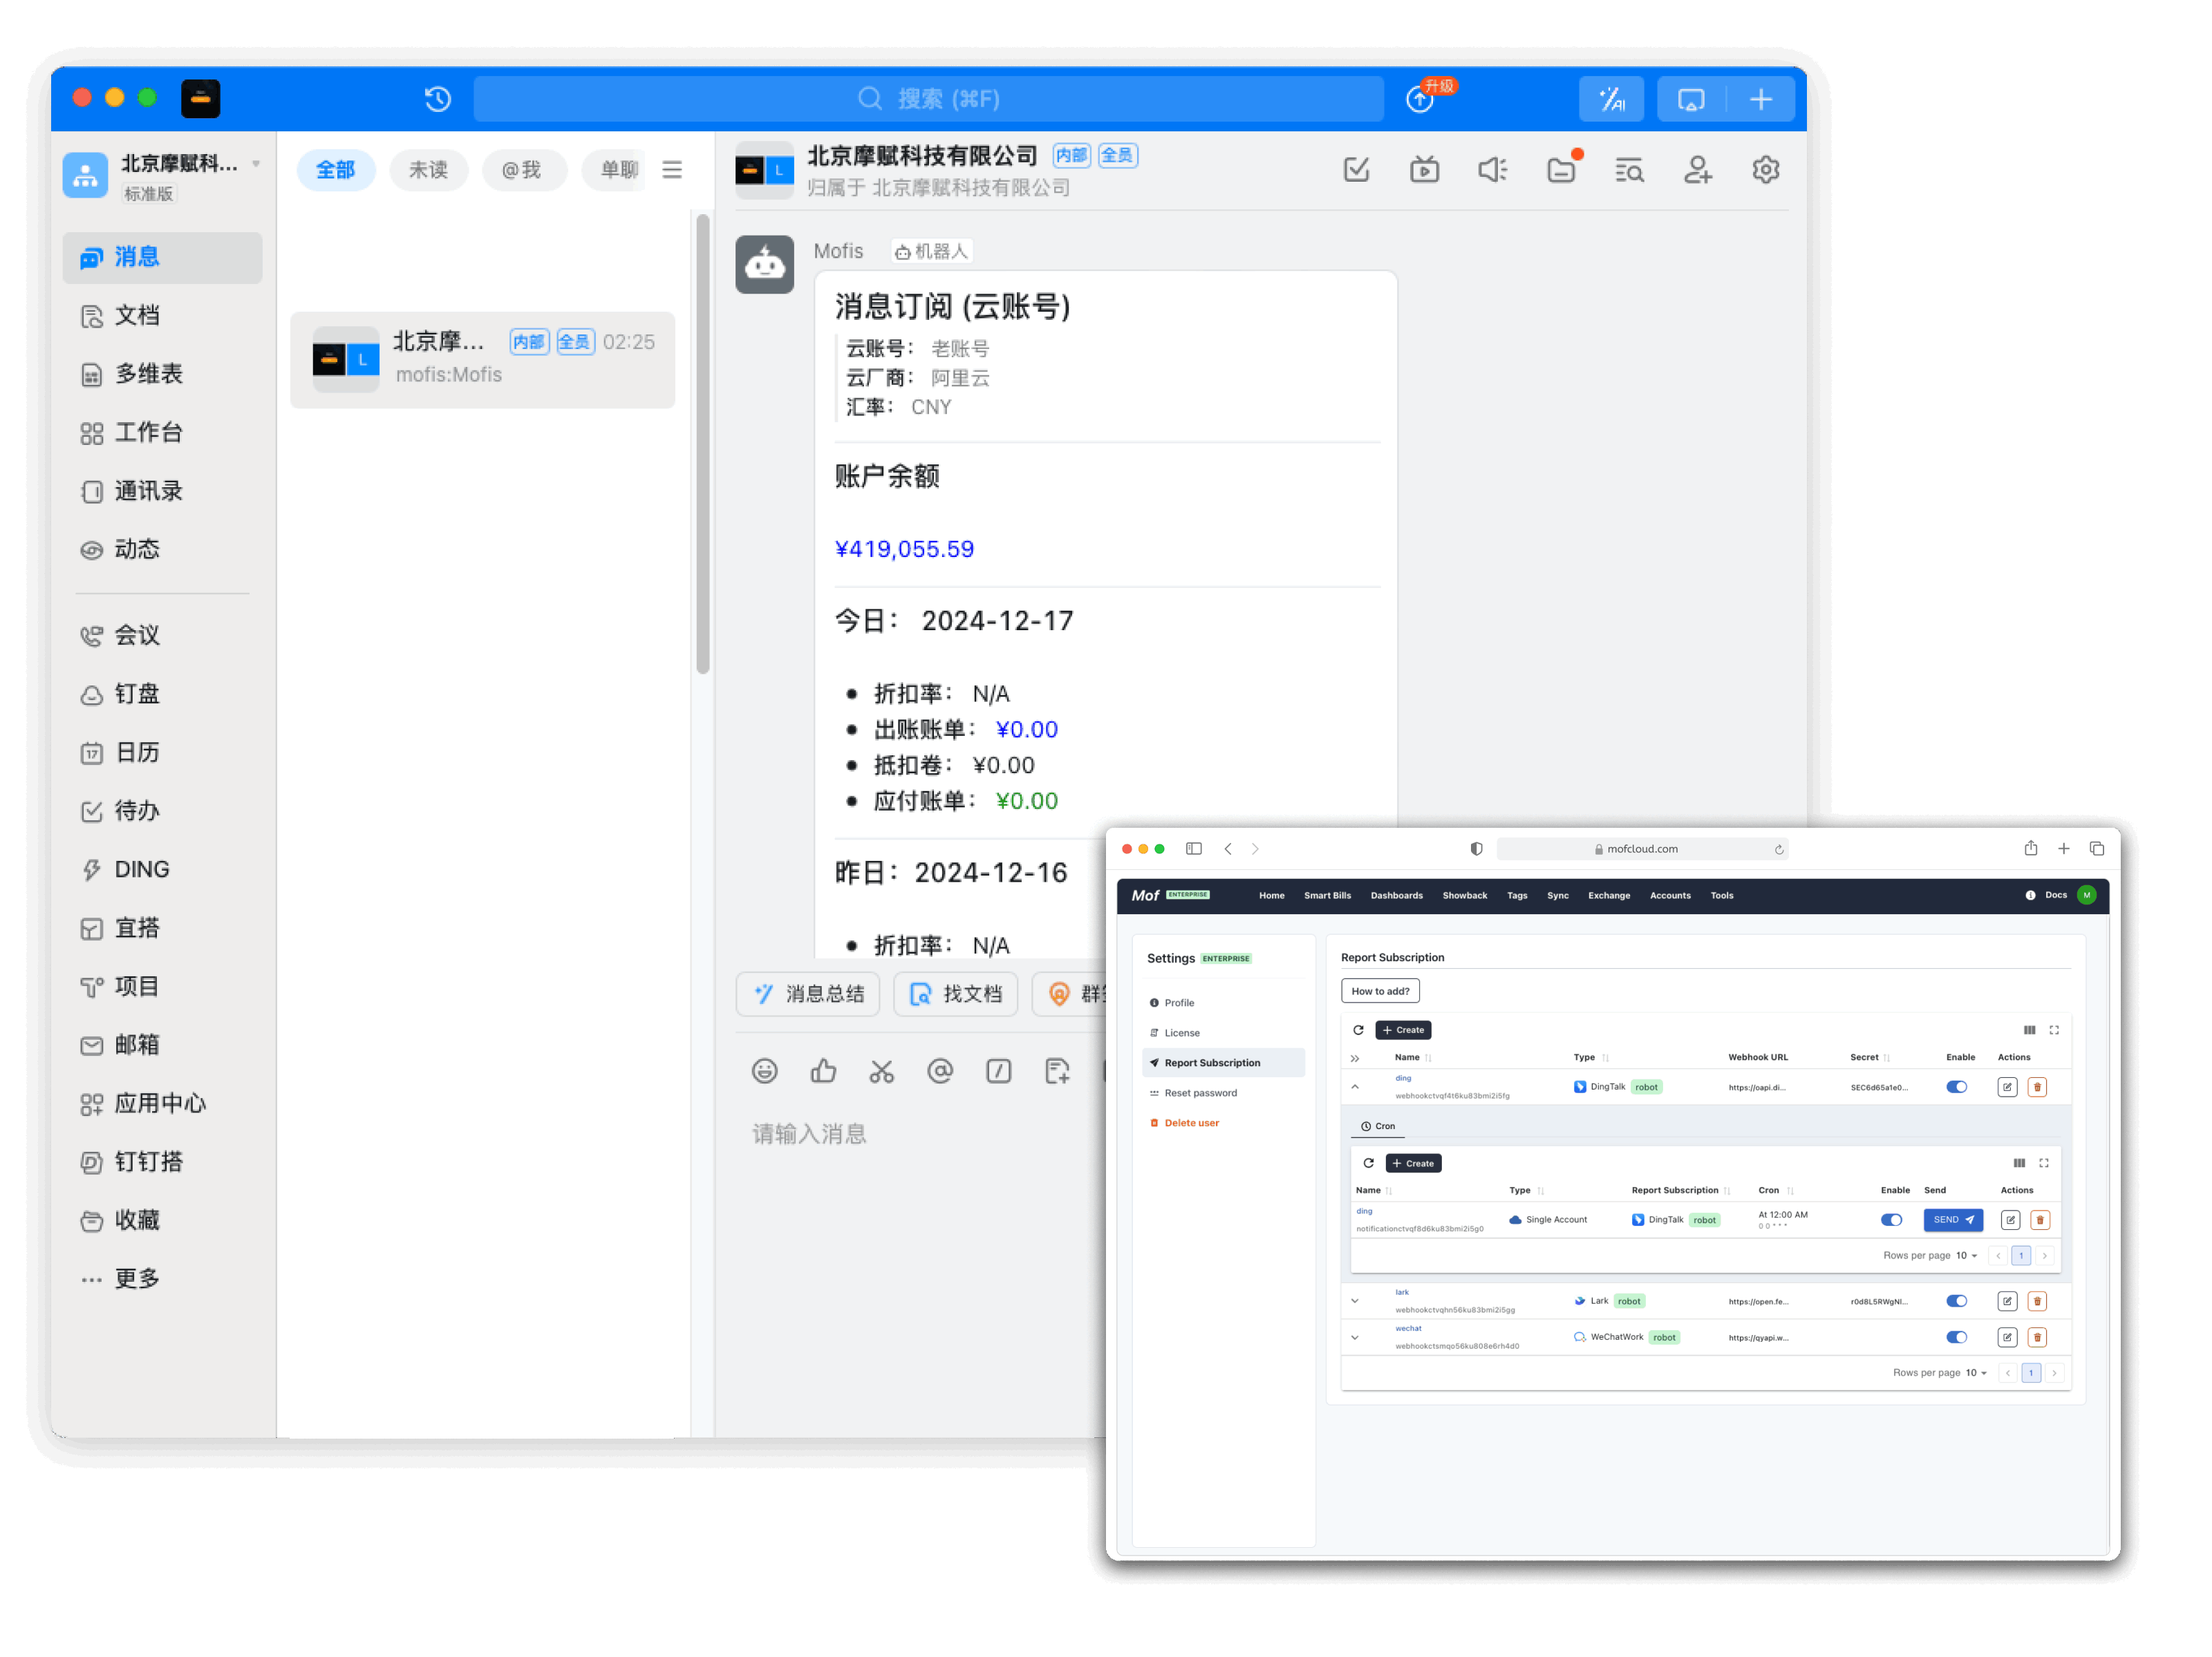Select the 全部 chat filter tab

click(x=335, y=170)
